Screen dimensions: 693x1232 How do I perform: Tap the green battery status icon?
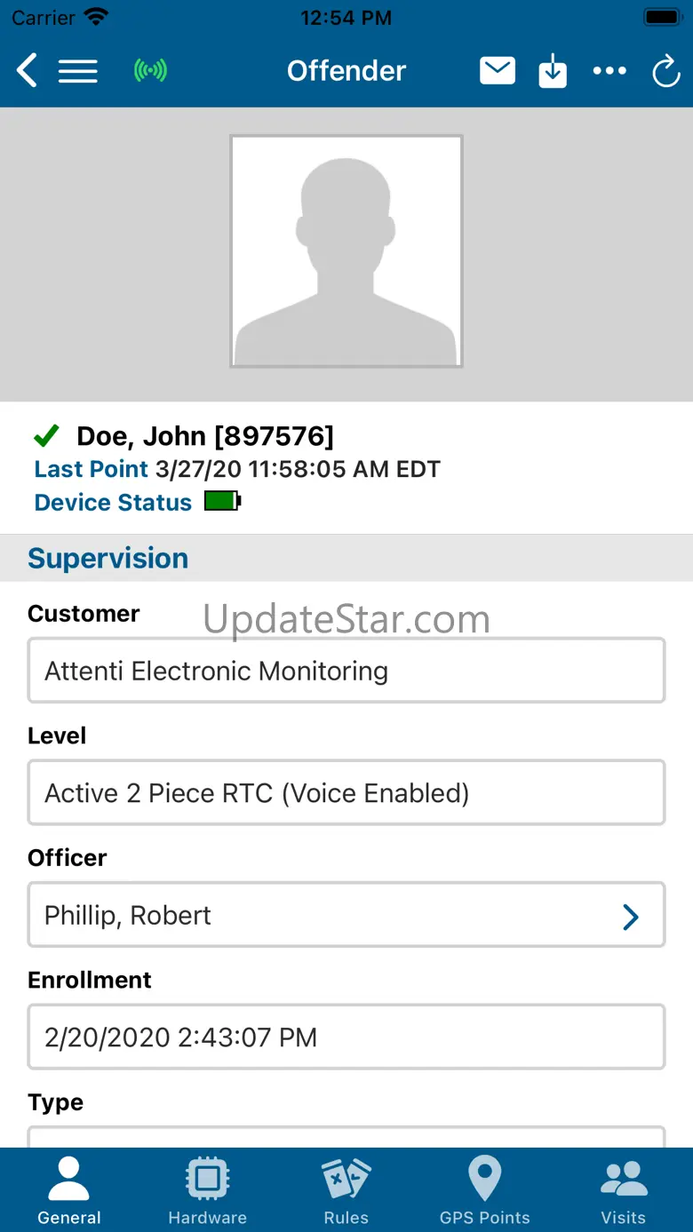(x=222, y=502)
